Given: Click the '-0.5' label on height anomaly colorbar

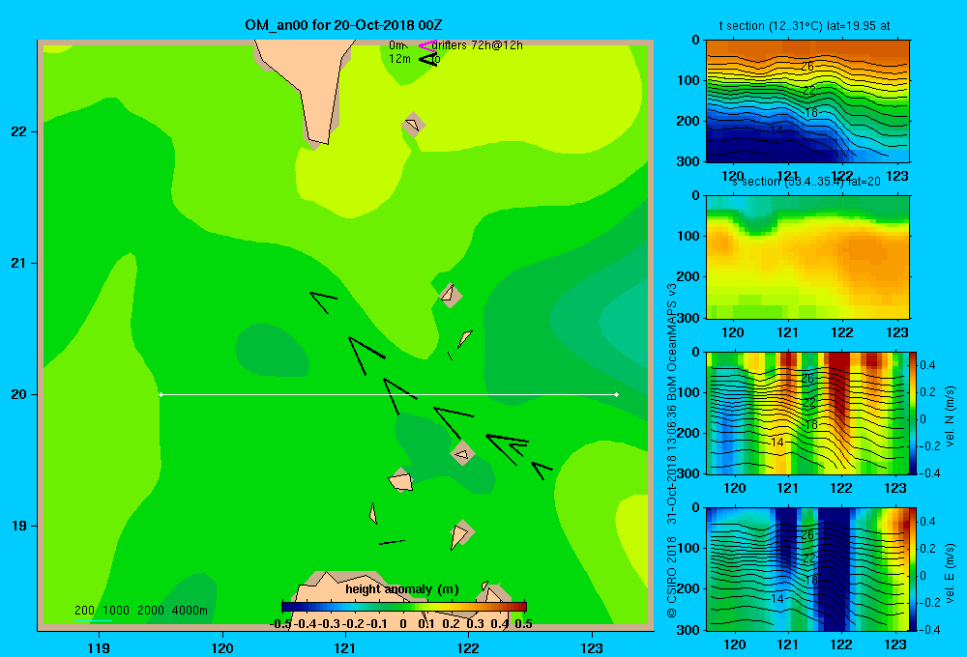Looking at the screenshot, I should 280,624.
